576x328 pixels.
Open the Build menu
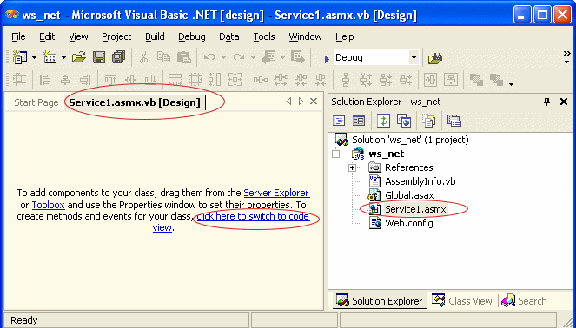coord(155,36)
